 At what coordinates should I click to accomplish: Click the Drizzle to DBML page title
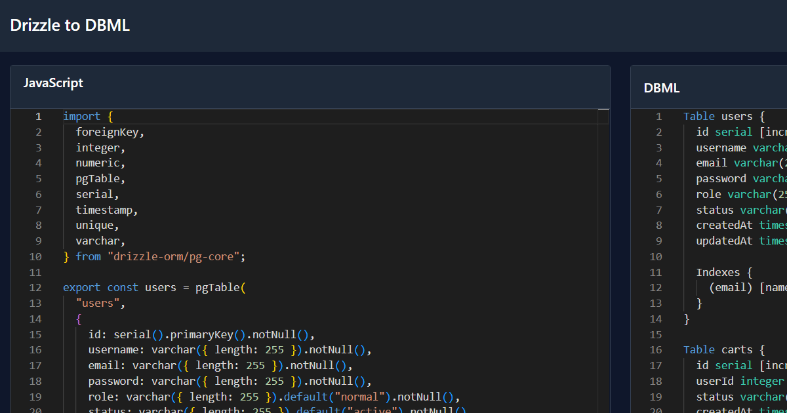(x=70, y=26)
